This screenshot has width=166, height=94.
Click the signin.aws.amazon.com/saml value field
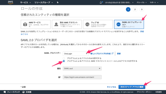tap(82, 77)
